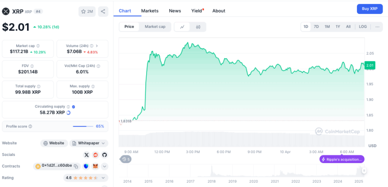Toggle LOG scale on chart
388x187 pixels.
pyautogui.click(x=363, y=27)
